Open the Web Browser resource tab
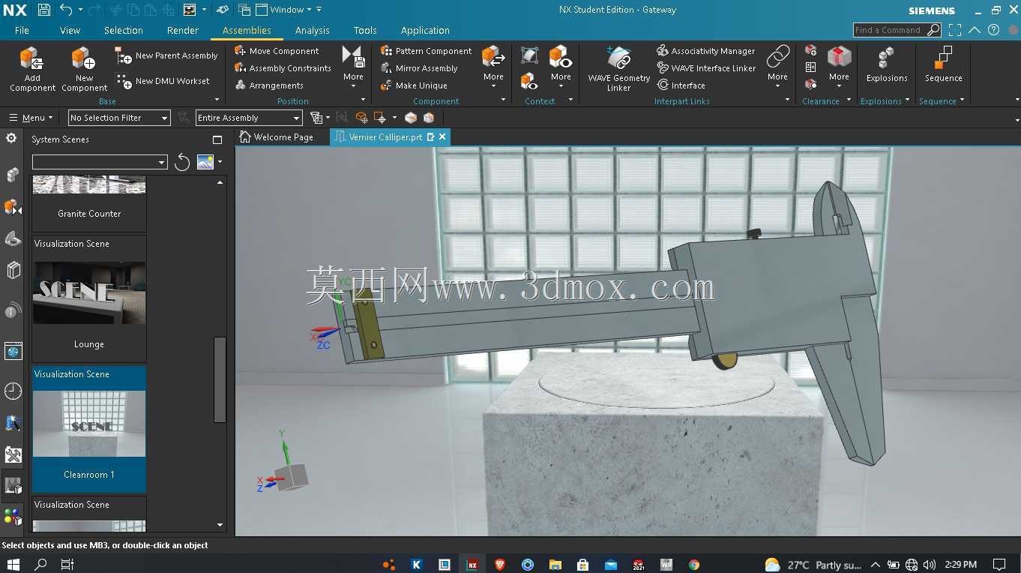The height and width of the screenshot is (573, 1021). tap(13, 351)
